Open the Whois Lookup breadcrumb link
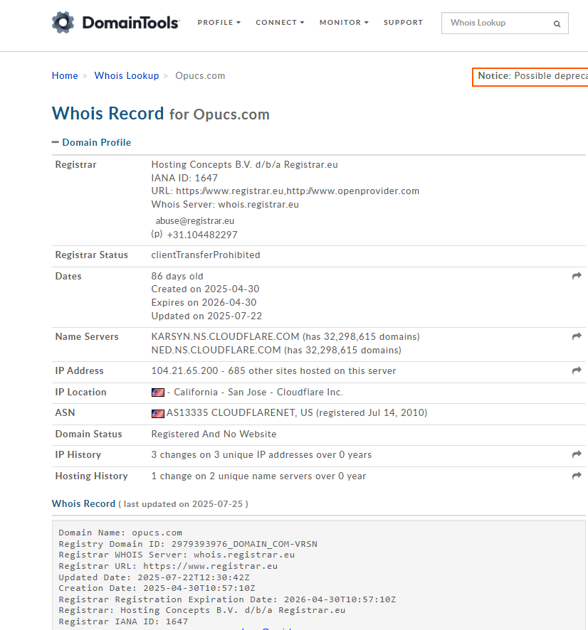Viewport: 588px width, 630px height. pos(127,76)
